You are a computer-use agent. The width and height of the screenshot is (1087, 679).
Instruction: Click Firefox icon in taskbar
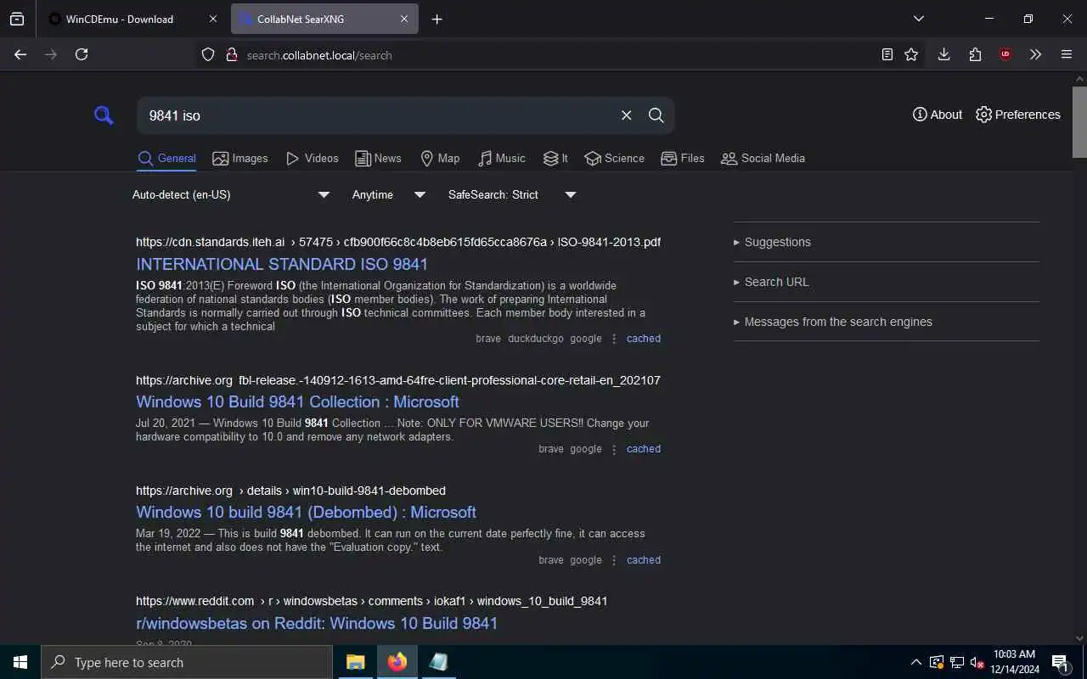[x=397, y=662]
